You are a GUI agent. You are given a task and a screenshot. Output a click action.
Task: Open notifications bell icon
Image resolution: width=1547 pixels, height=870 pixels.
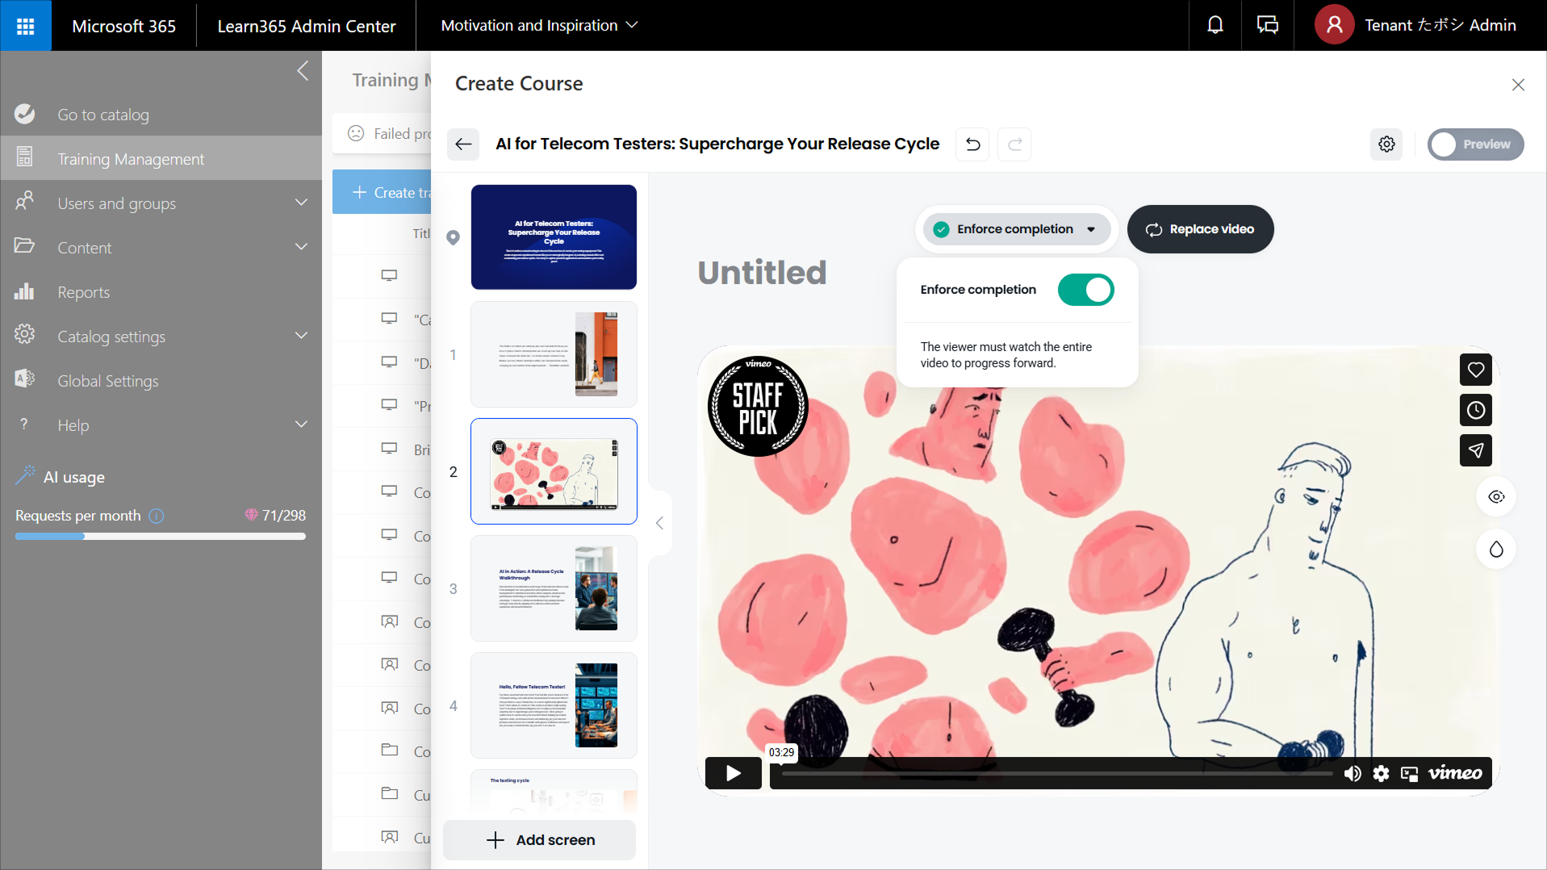[x=1215, y=25]
